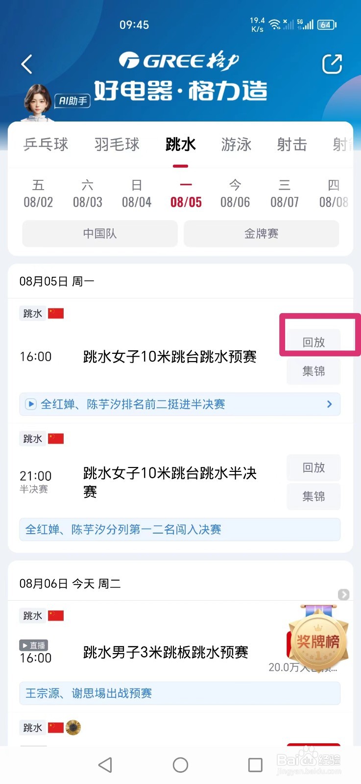
Task: Select the 08/06 今 date
Action: coord(235,194)
